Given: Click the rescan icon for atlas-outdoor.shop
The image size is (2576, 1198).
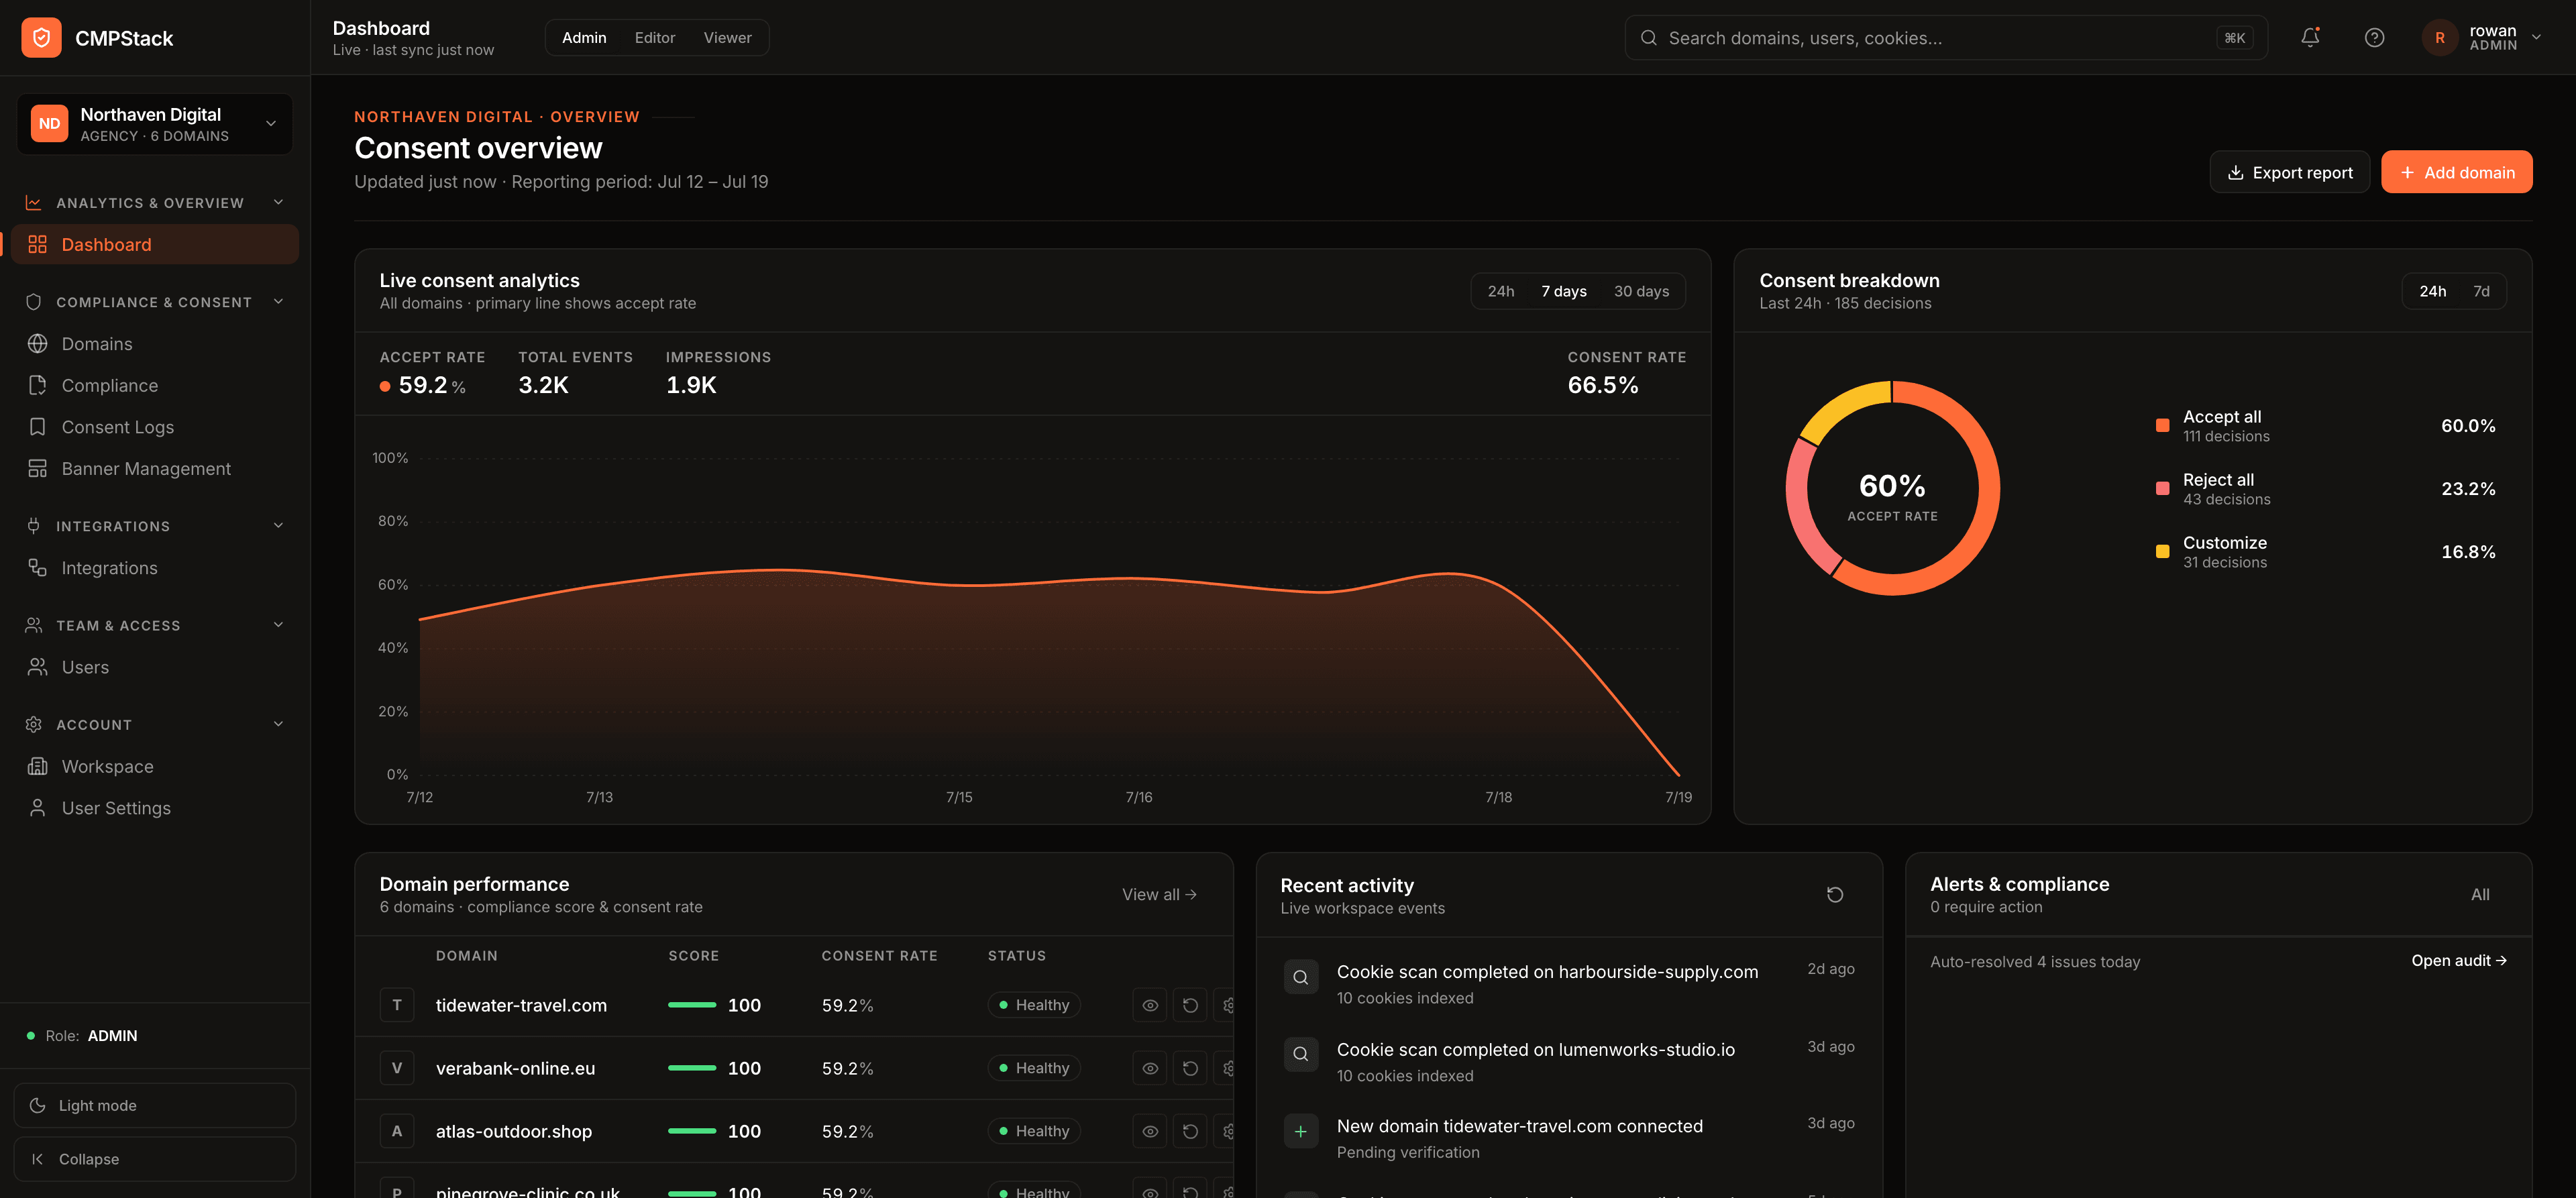Looking at the screenshot, I should coord(1190,1131).
